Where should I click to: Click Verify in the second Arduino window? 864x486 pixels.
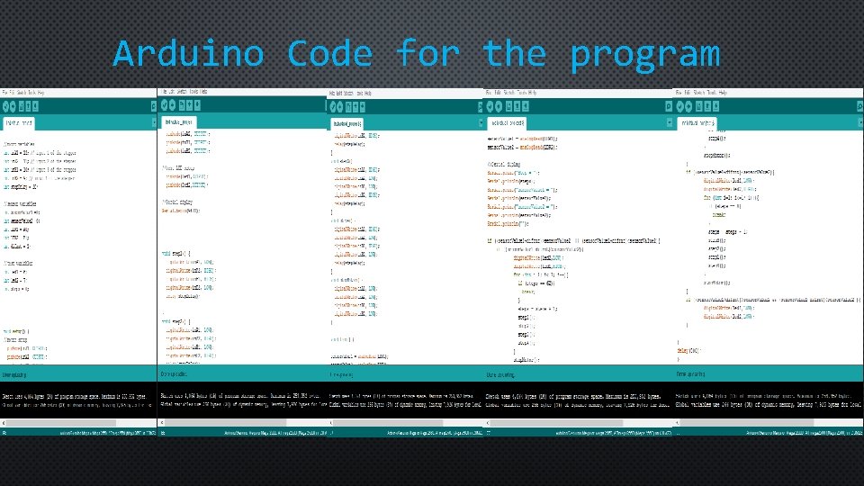pos(164,104)
